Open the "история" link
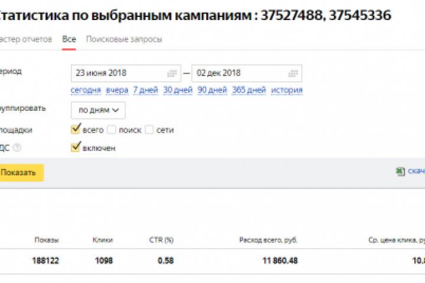 coord(287,90)
